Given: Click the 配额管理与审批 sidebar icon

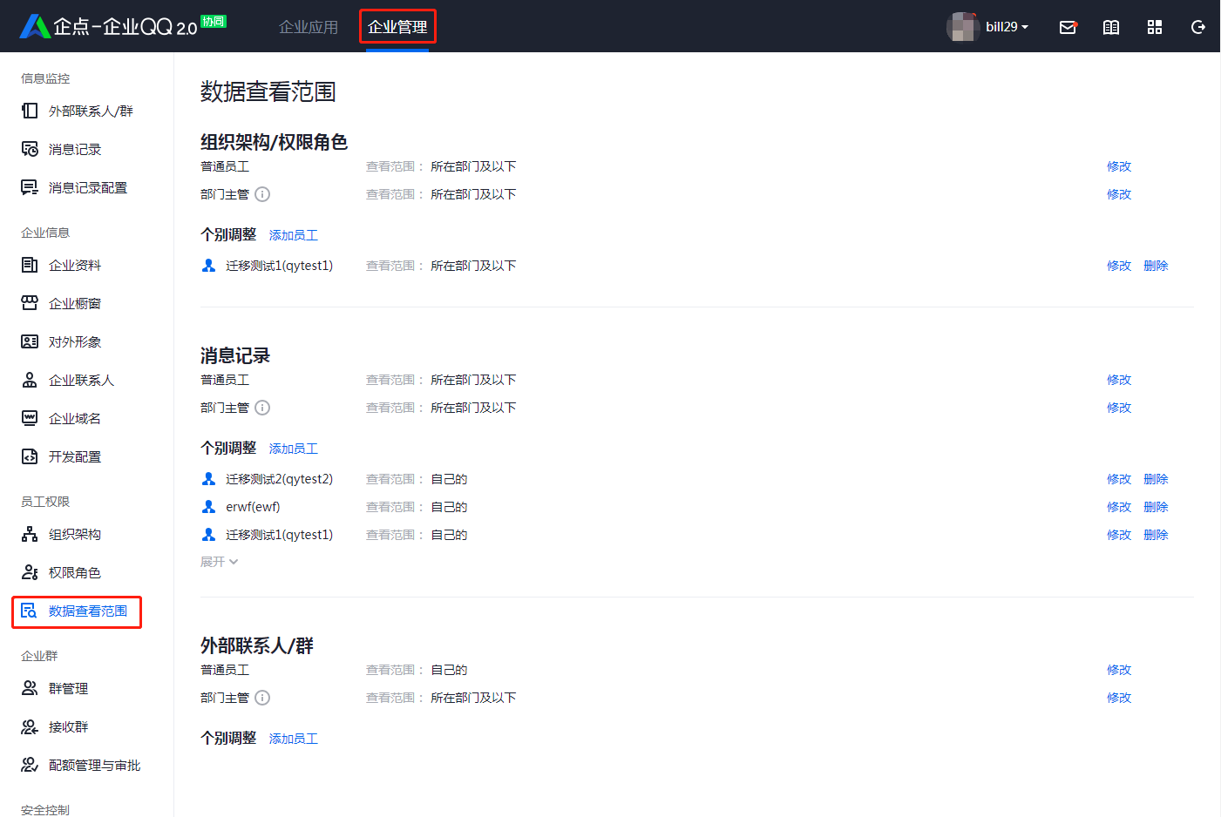Looking at the screenshot, I should 30,765.
